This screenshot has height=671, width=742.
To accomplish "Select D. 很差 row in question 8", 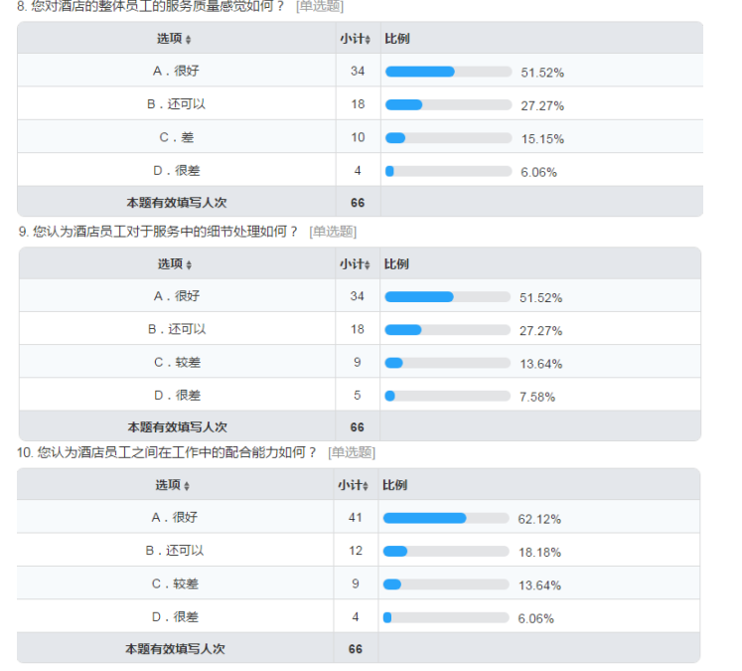I will pyautogui.click(x=361, y=170).
